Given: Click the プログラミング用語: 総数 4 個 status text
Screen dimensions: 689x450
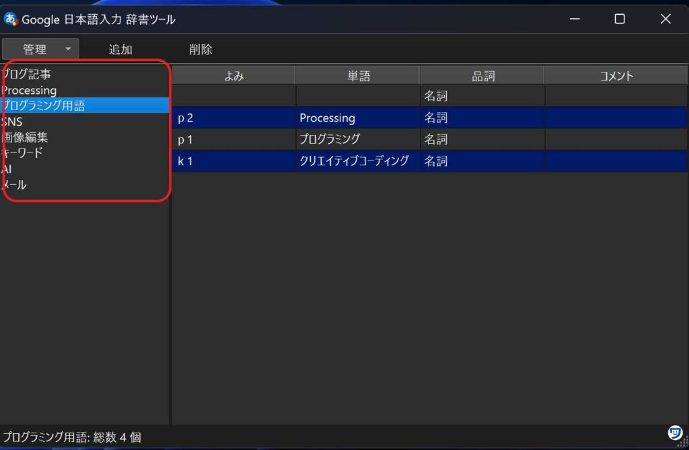Looking at the screenshot, I should [x=72, y=437].
